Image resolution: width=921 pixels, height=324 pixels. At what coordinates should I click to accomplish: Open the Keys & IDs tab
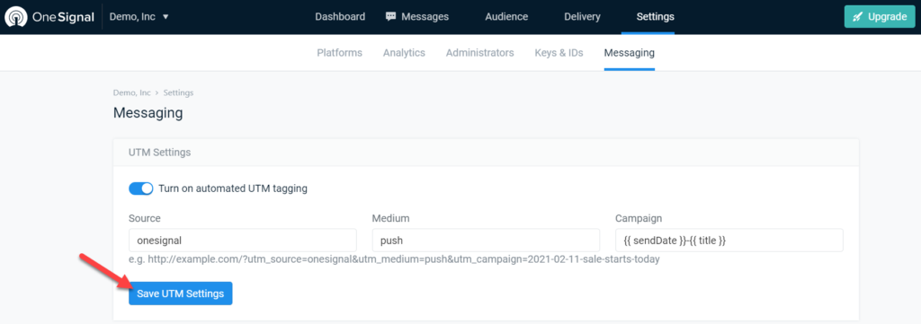[559, 53]
